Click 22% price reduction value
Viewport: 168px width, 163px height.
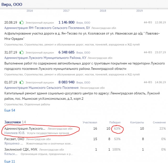pos(162,129)
